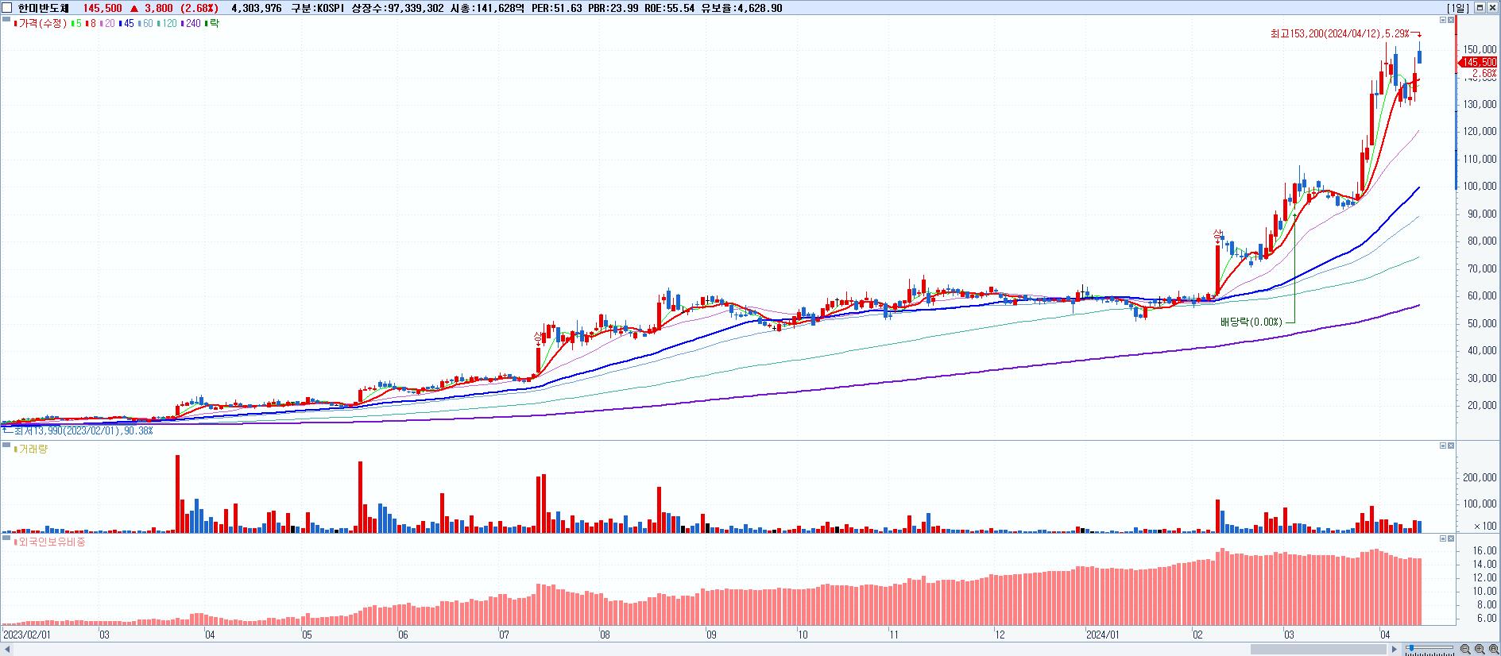Click the 2023/02/01 date axis label
Image resolution: width=1501 pixels, height=656 pixels.
[27, 635]
